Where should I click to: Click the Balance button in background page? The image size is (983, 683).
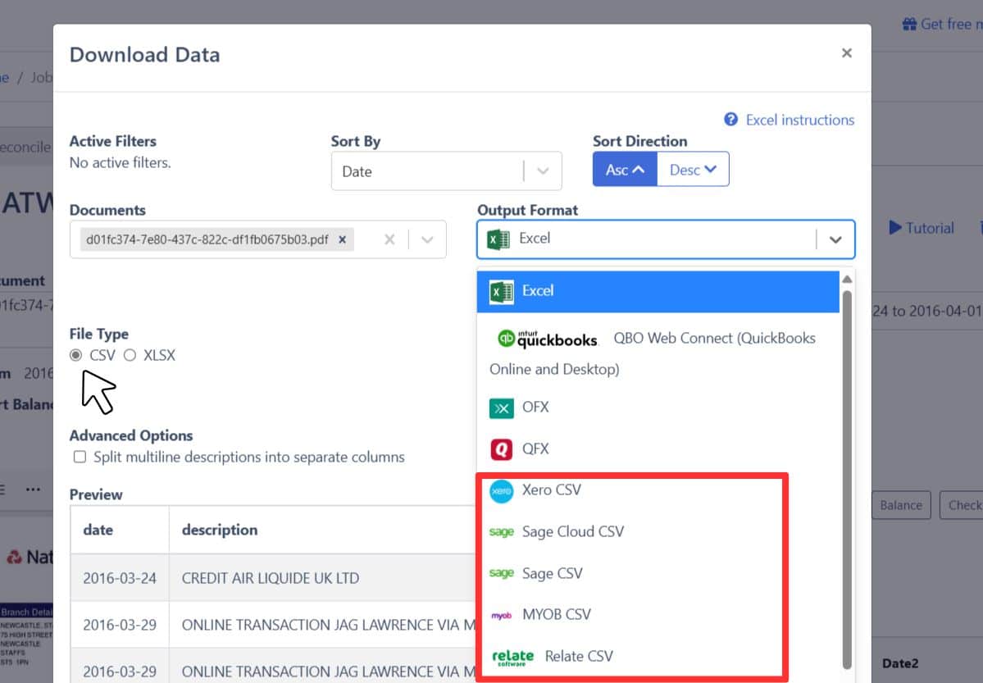(901, 506)
